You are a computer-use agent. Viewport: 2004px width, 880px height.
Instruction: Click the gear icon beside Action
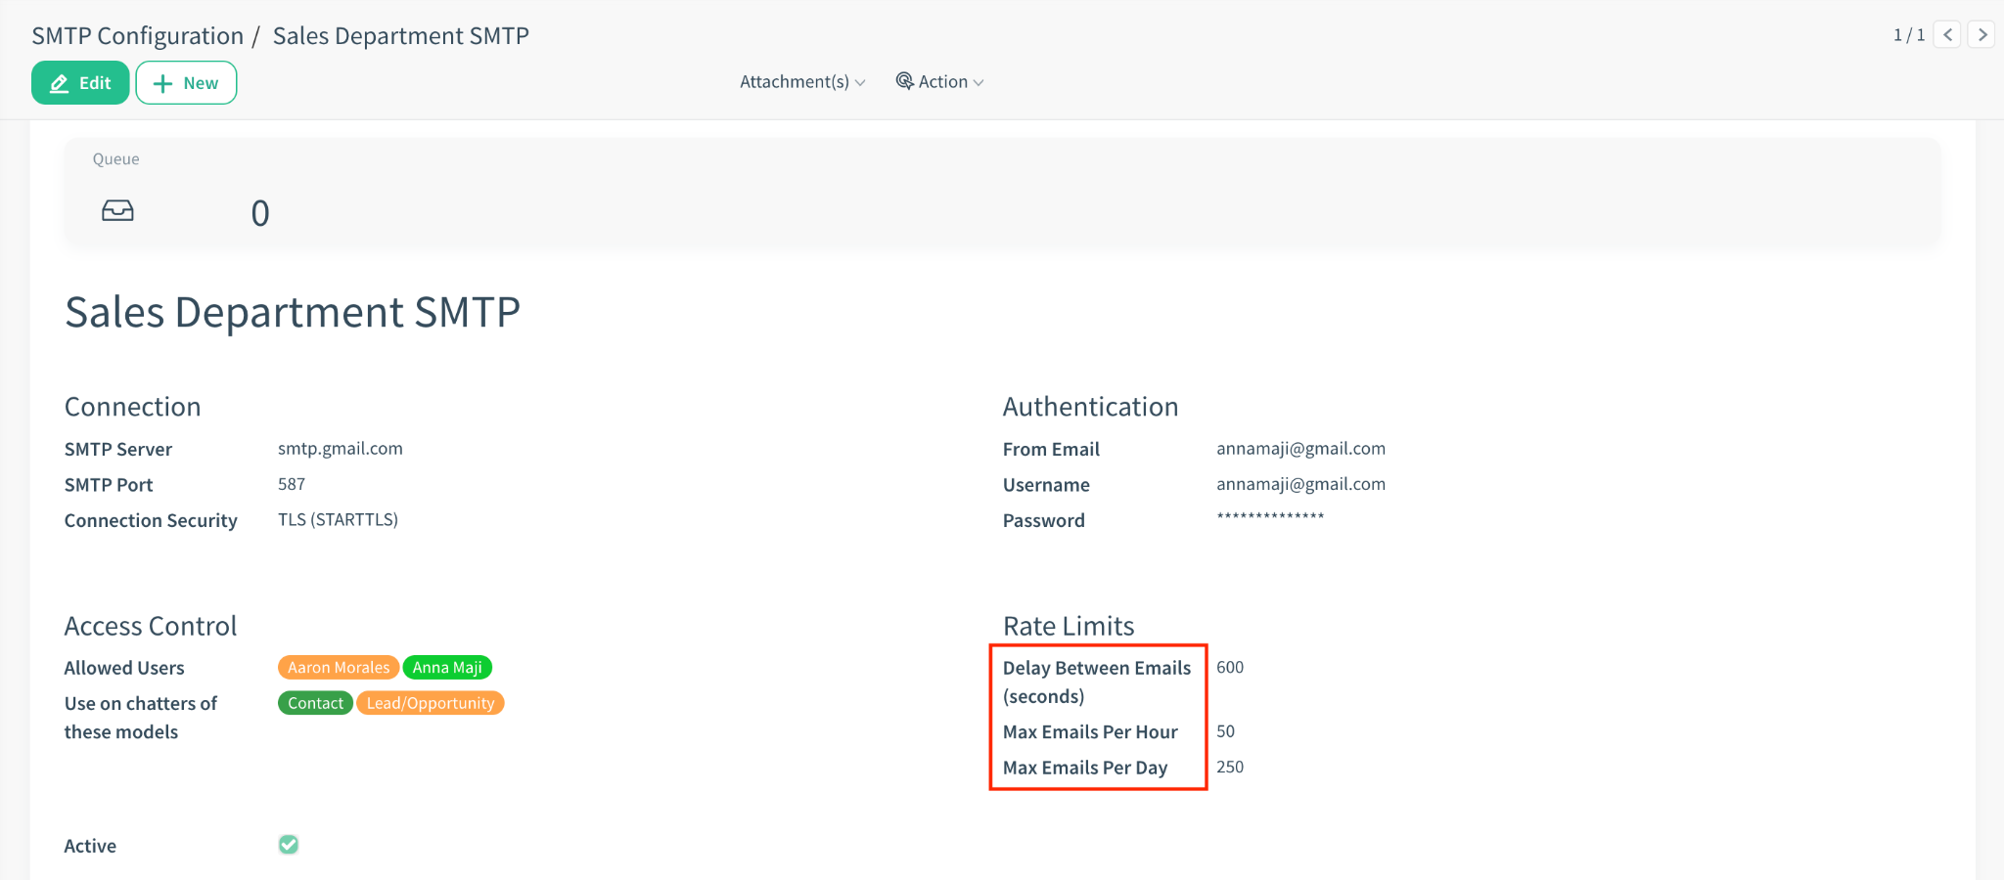[x=905, y=81]
